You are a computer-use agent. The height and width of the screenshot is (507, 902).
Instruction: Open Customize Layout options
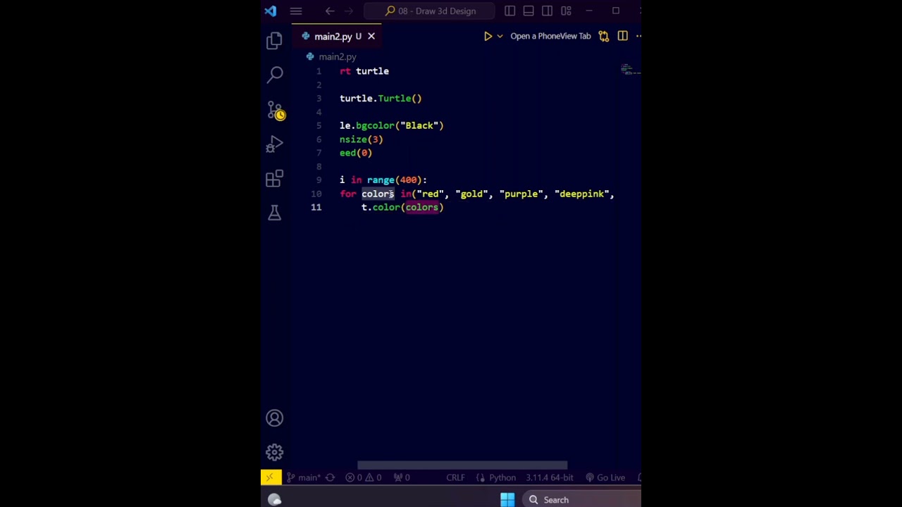coord(566,11)
